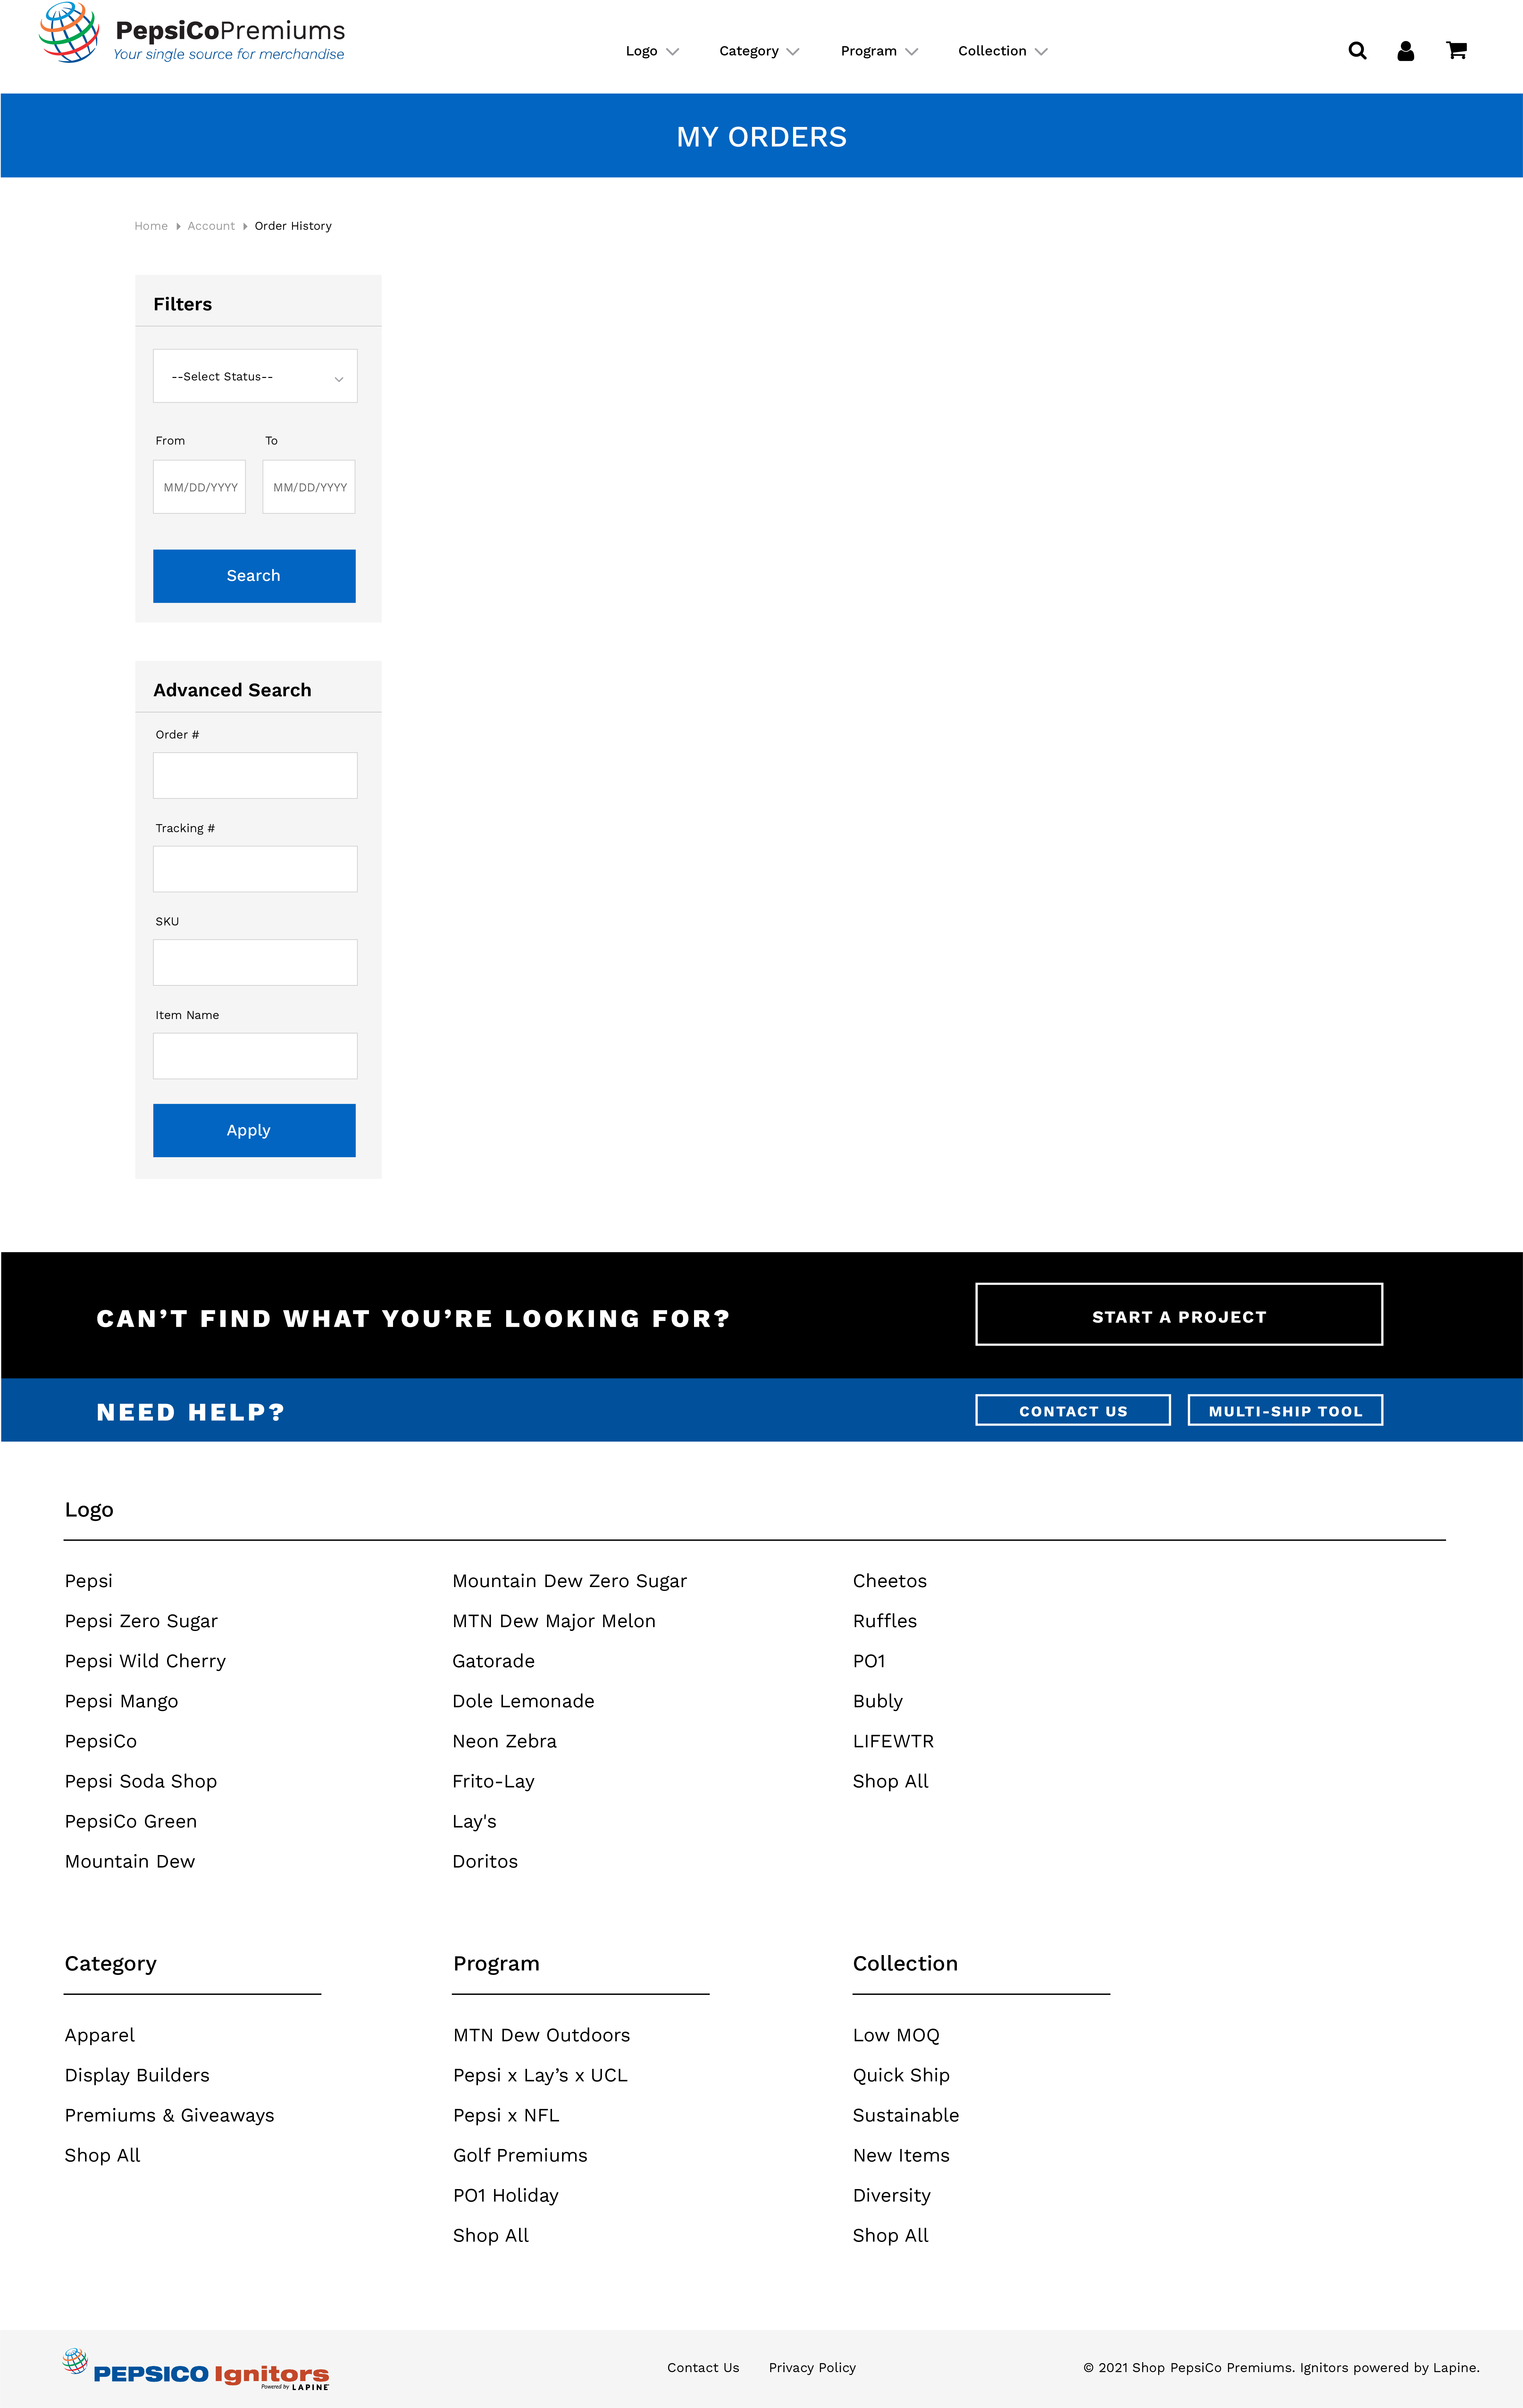The width and height of the screenshot is (1523, 2408).
Task: Go to Account breadcrumb
Action: (211, 226)
